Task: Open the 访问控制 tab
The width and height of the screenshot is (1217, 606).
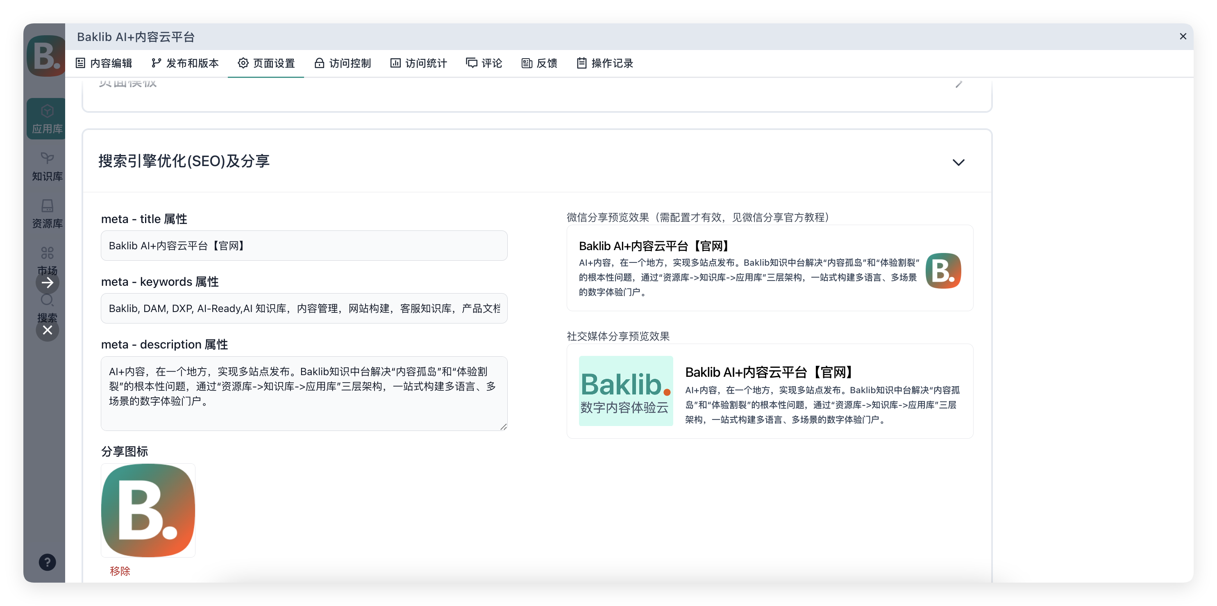Action: coord(343,63)
